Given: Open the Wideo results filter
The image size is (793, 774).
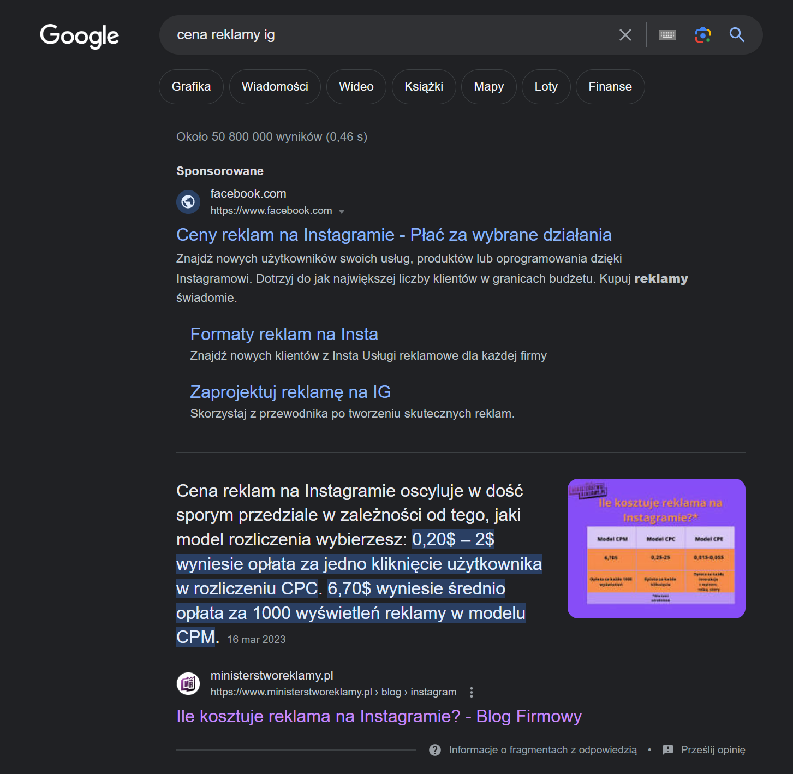Looking at the screenshot, I should pos(356,87).
